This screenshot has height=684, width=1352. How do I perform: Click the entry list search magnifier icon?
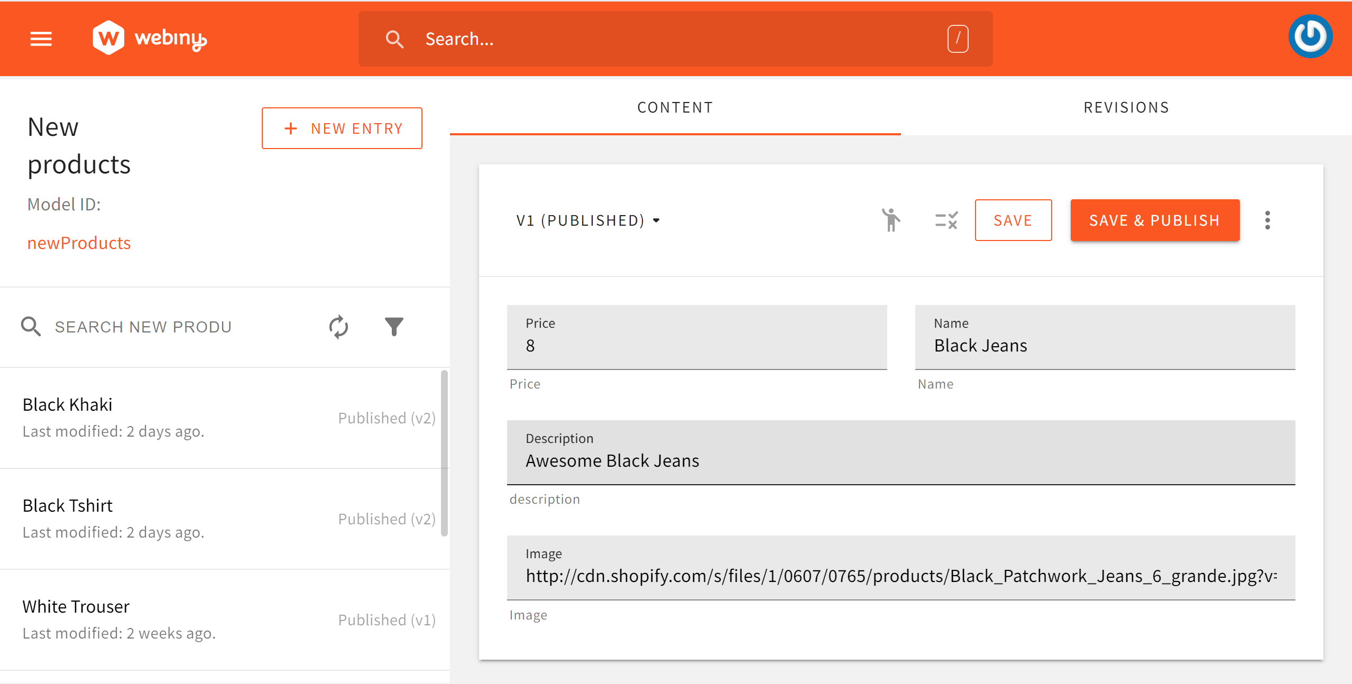click(31, 327)
